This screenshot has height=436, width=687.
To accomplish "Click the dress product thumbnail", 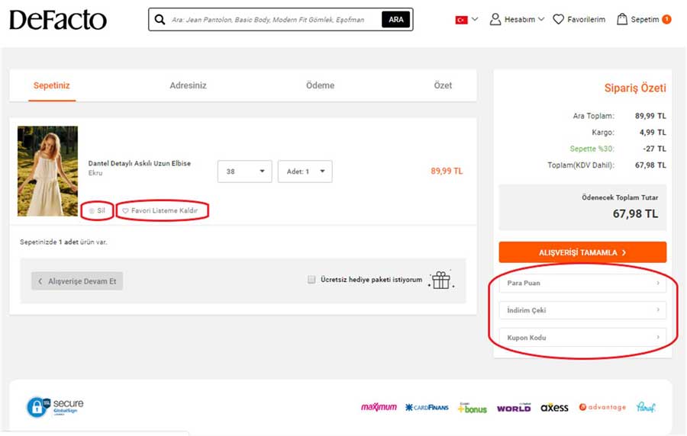I will (48, 171).
